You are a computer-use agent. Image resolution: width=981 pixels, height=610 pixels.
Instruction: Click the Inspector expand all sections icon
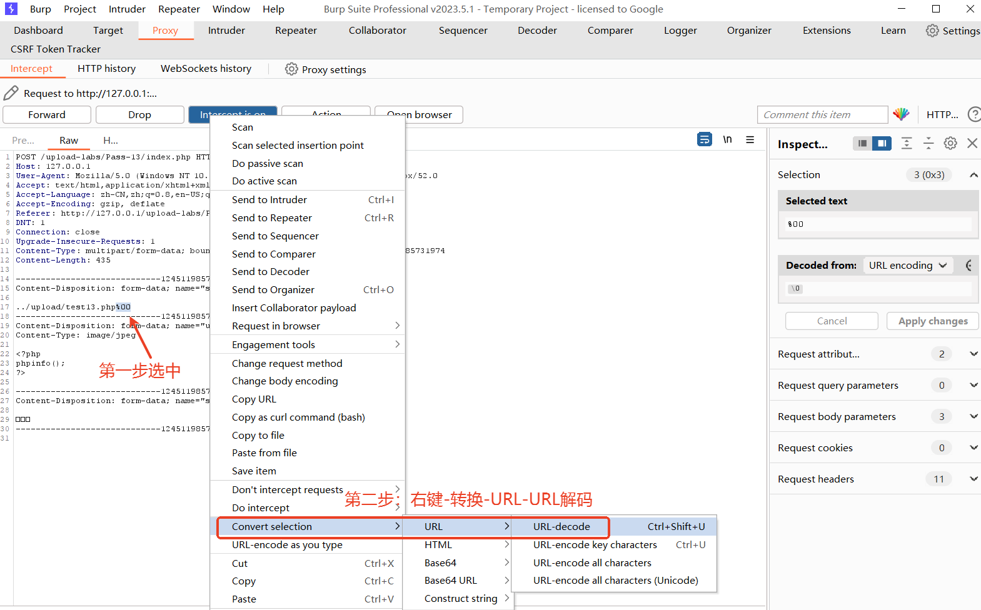point(907,143)
